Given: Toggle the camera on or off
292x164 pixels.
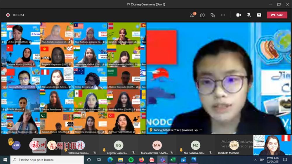Looking at the screenshot, I should (239, 15).
